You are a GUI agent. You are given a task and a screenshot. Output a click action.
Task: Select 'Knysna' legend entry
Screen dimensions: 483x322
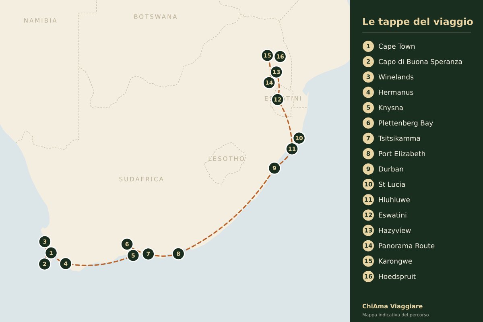391,108
